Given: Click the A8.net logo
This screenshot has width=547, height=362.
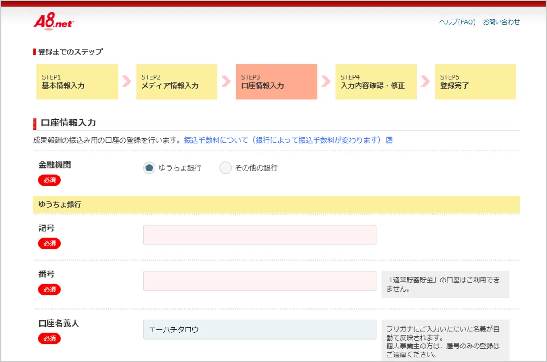Looking at the screenshot, I should [x=53, y=22].
